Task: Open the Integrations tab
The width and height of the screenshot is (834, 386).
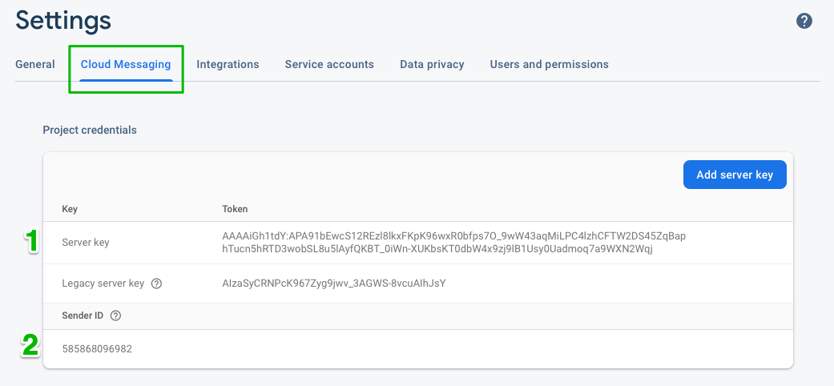Action: 228,64
